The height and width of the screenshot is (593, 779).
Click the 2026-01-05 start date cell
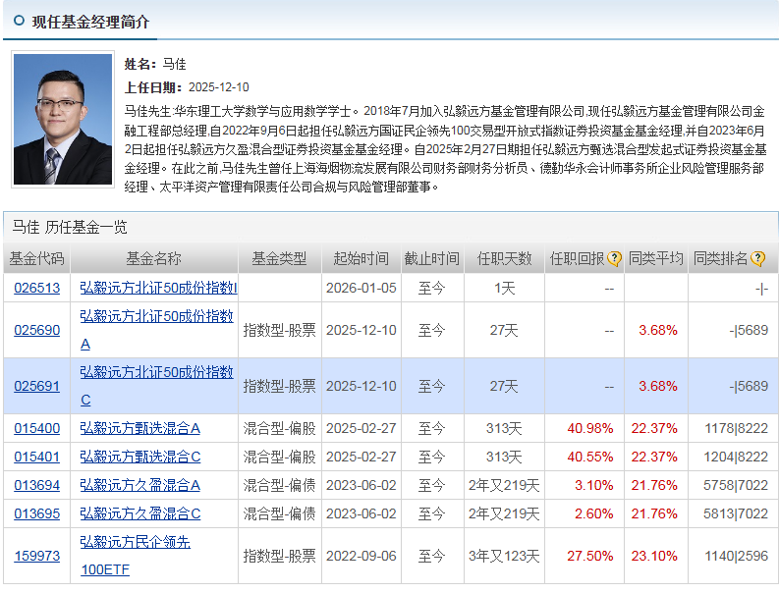[x=362, y=288]
